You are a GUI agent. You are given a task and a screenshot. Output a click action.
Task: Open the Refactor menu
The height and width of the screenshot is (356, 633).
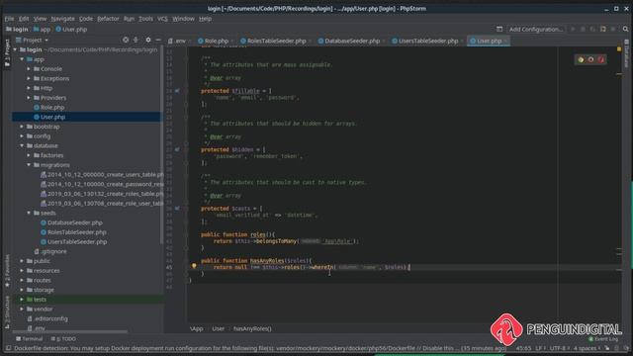pyautogui.click(x=108, y=19)
